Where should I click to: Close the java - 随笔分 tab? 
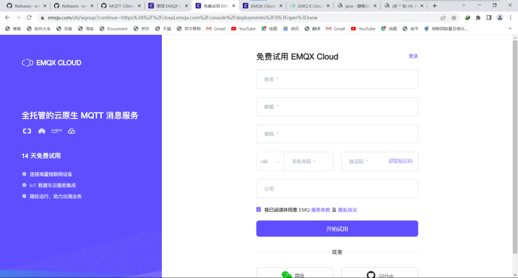375,6
